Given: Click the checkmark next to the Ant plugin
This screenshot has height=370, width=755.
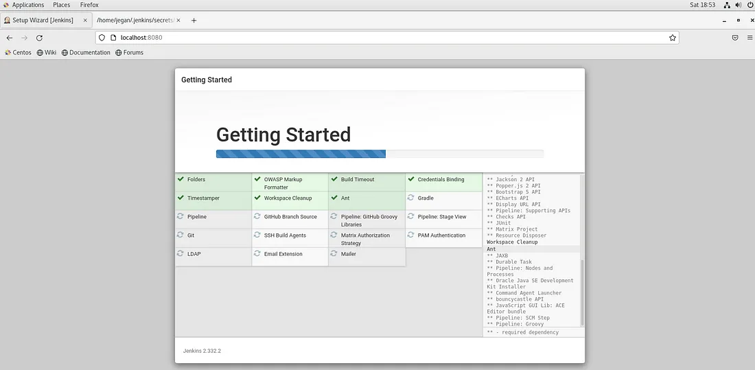Looking at the screenshot, I should click(x=334, y=198).
